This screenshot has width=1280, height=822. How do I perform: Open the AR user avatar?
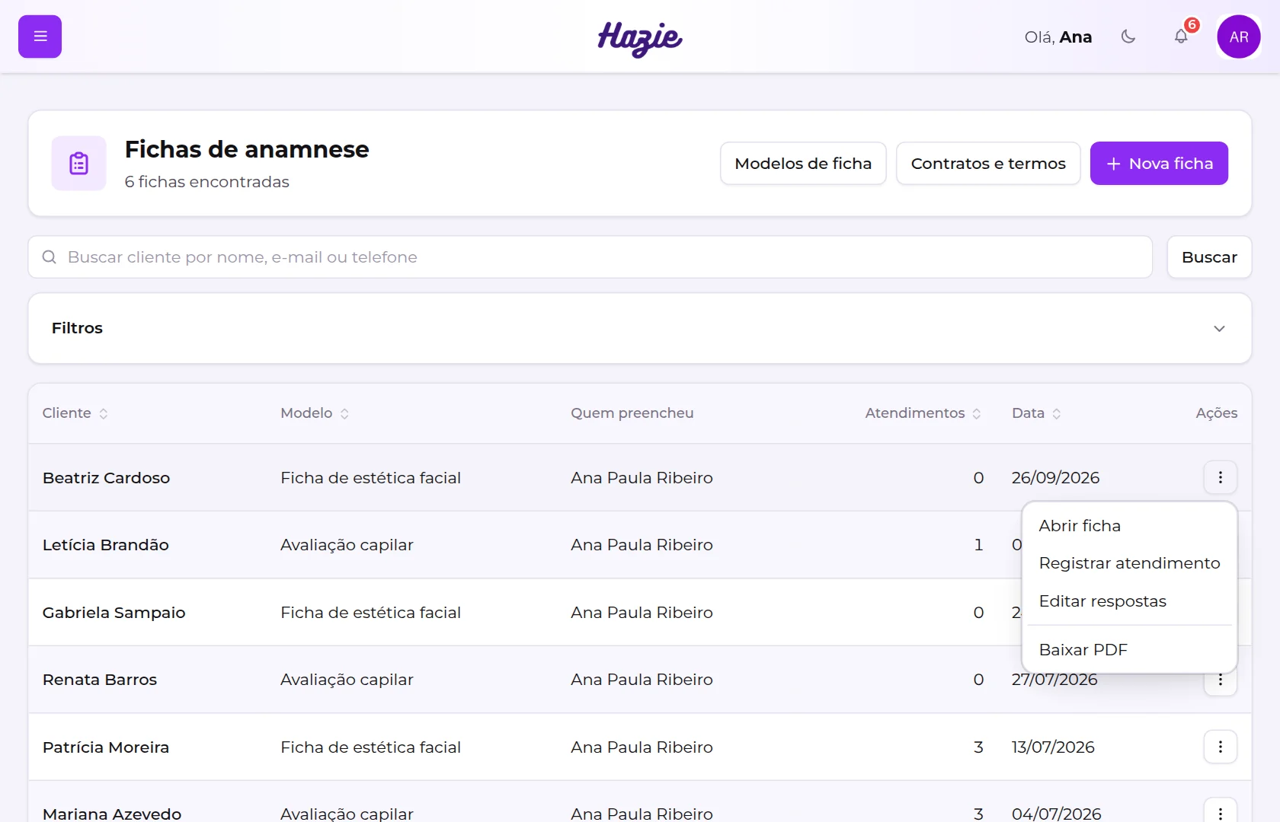(x=1239, y=37)
